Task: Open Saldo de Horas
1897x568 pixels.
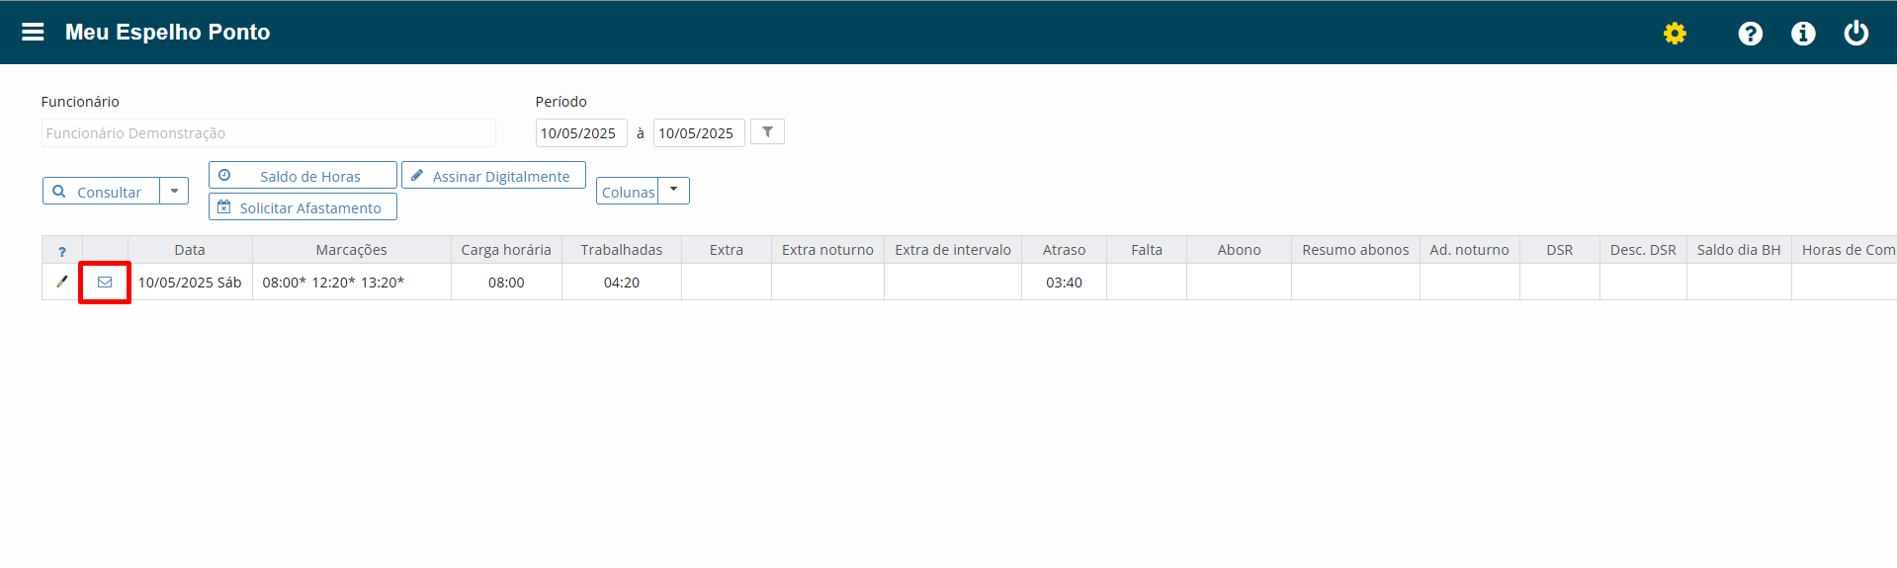Action: pos(302,175)
